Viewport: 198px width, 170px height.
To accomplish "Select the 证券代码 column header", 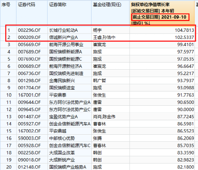I will click(x=26, y=5).
